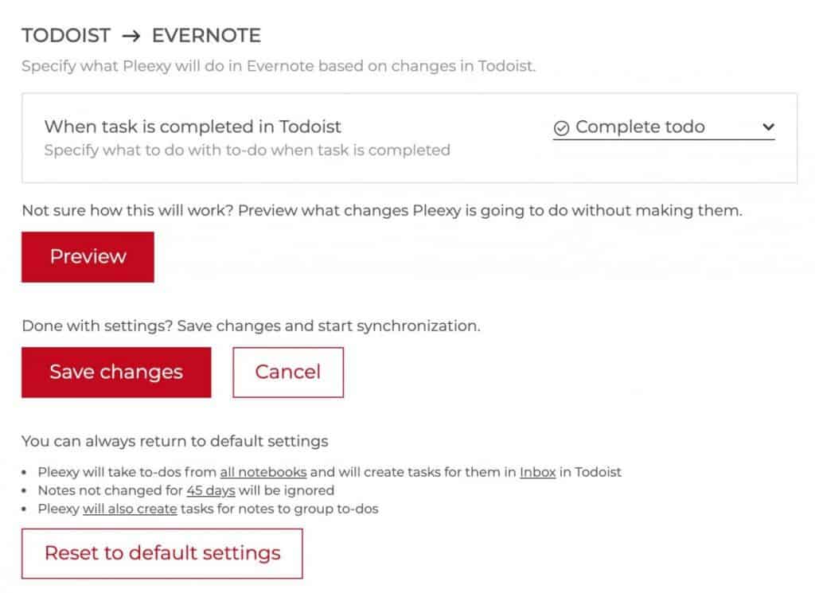Screen dimensions: 815x593
Task: Select the 'When task is completed in Todoist' label
Action: click(193, 127)
